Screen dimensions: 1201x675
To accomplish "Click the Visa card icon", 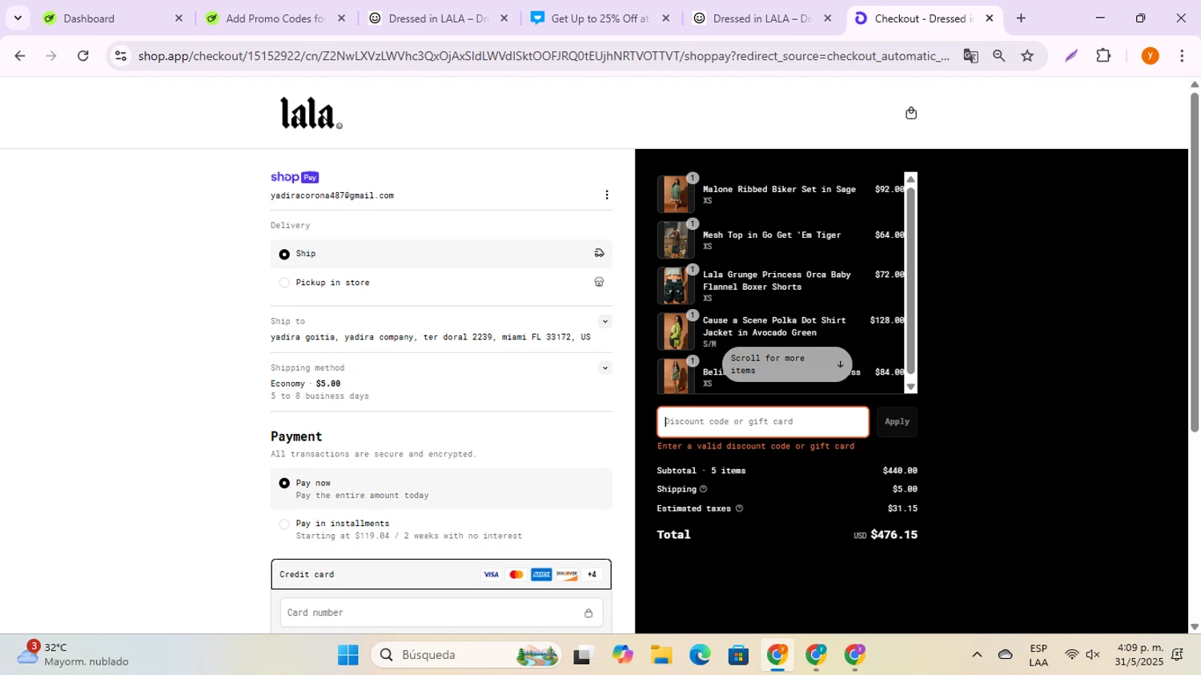I will point(491,574).
